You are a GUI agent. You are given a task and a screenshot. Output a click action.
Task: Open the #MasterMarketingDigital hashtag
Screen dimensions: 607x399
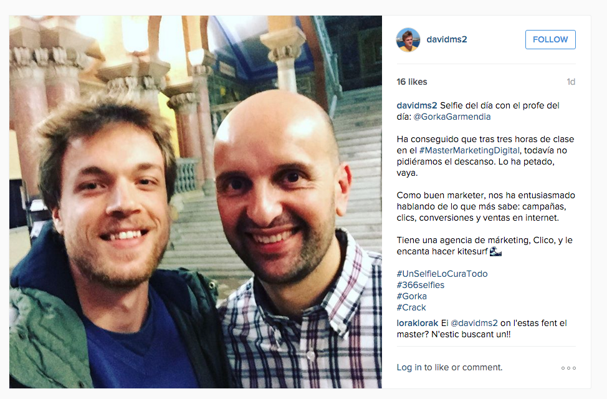pyautogui.click(x=469, y=150)
